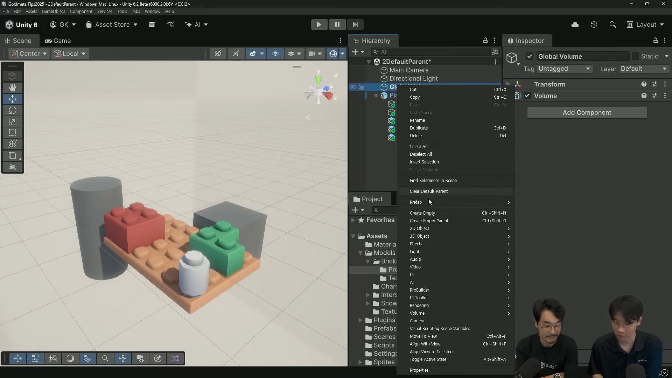This screenshot has height=378, width=672.
Task: Disable the Volume component checkbox
Action: pyautogui.click(x=527, y=96)
